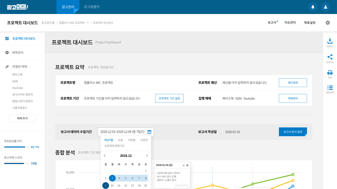Click the 연결된 매체 link icon
Screen dimensions: 337x189
(x=7, y=66)
